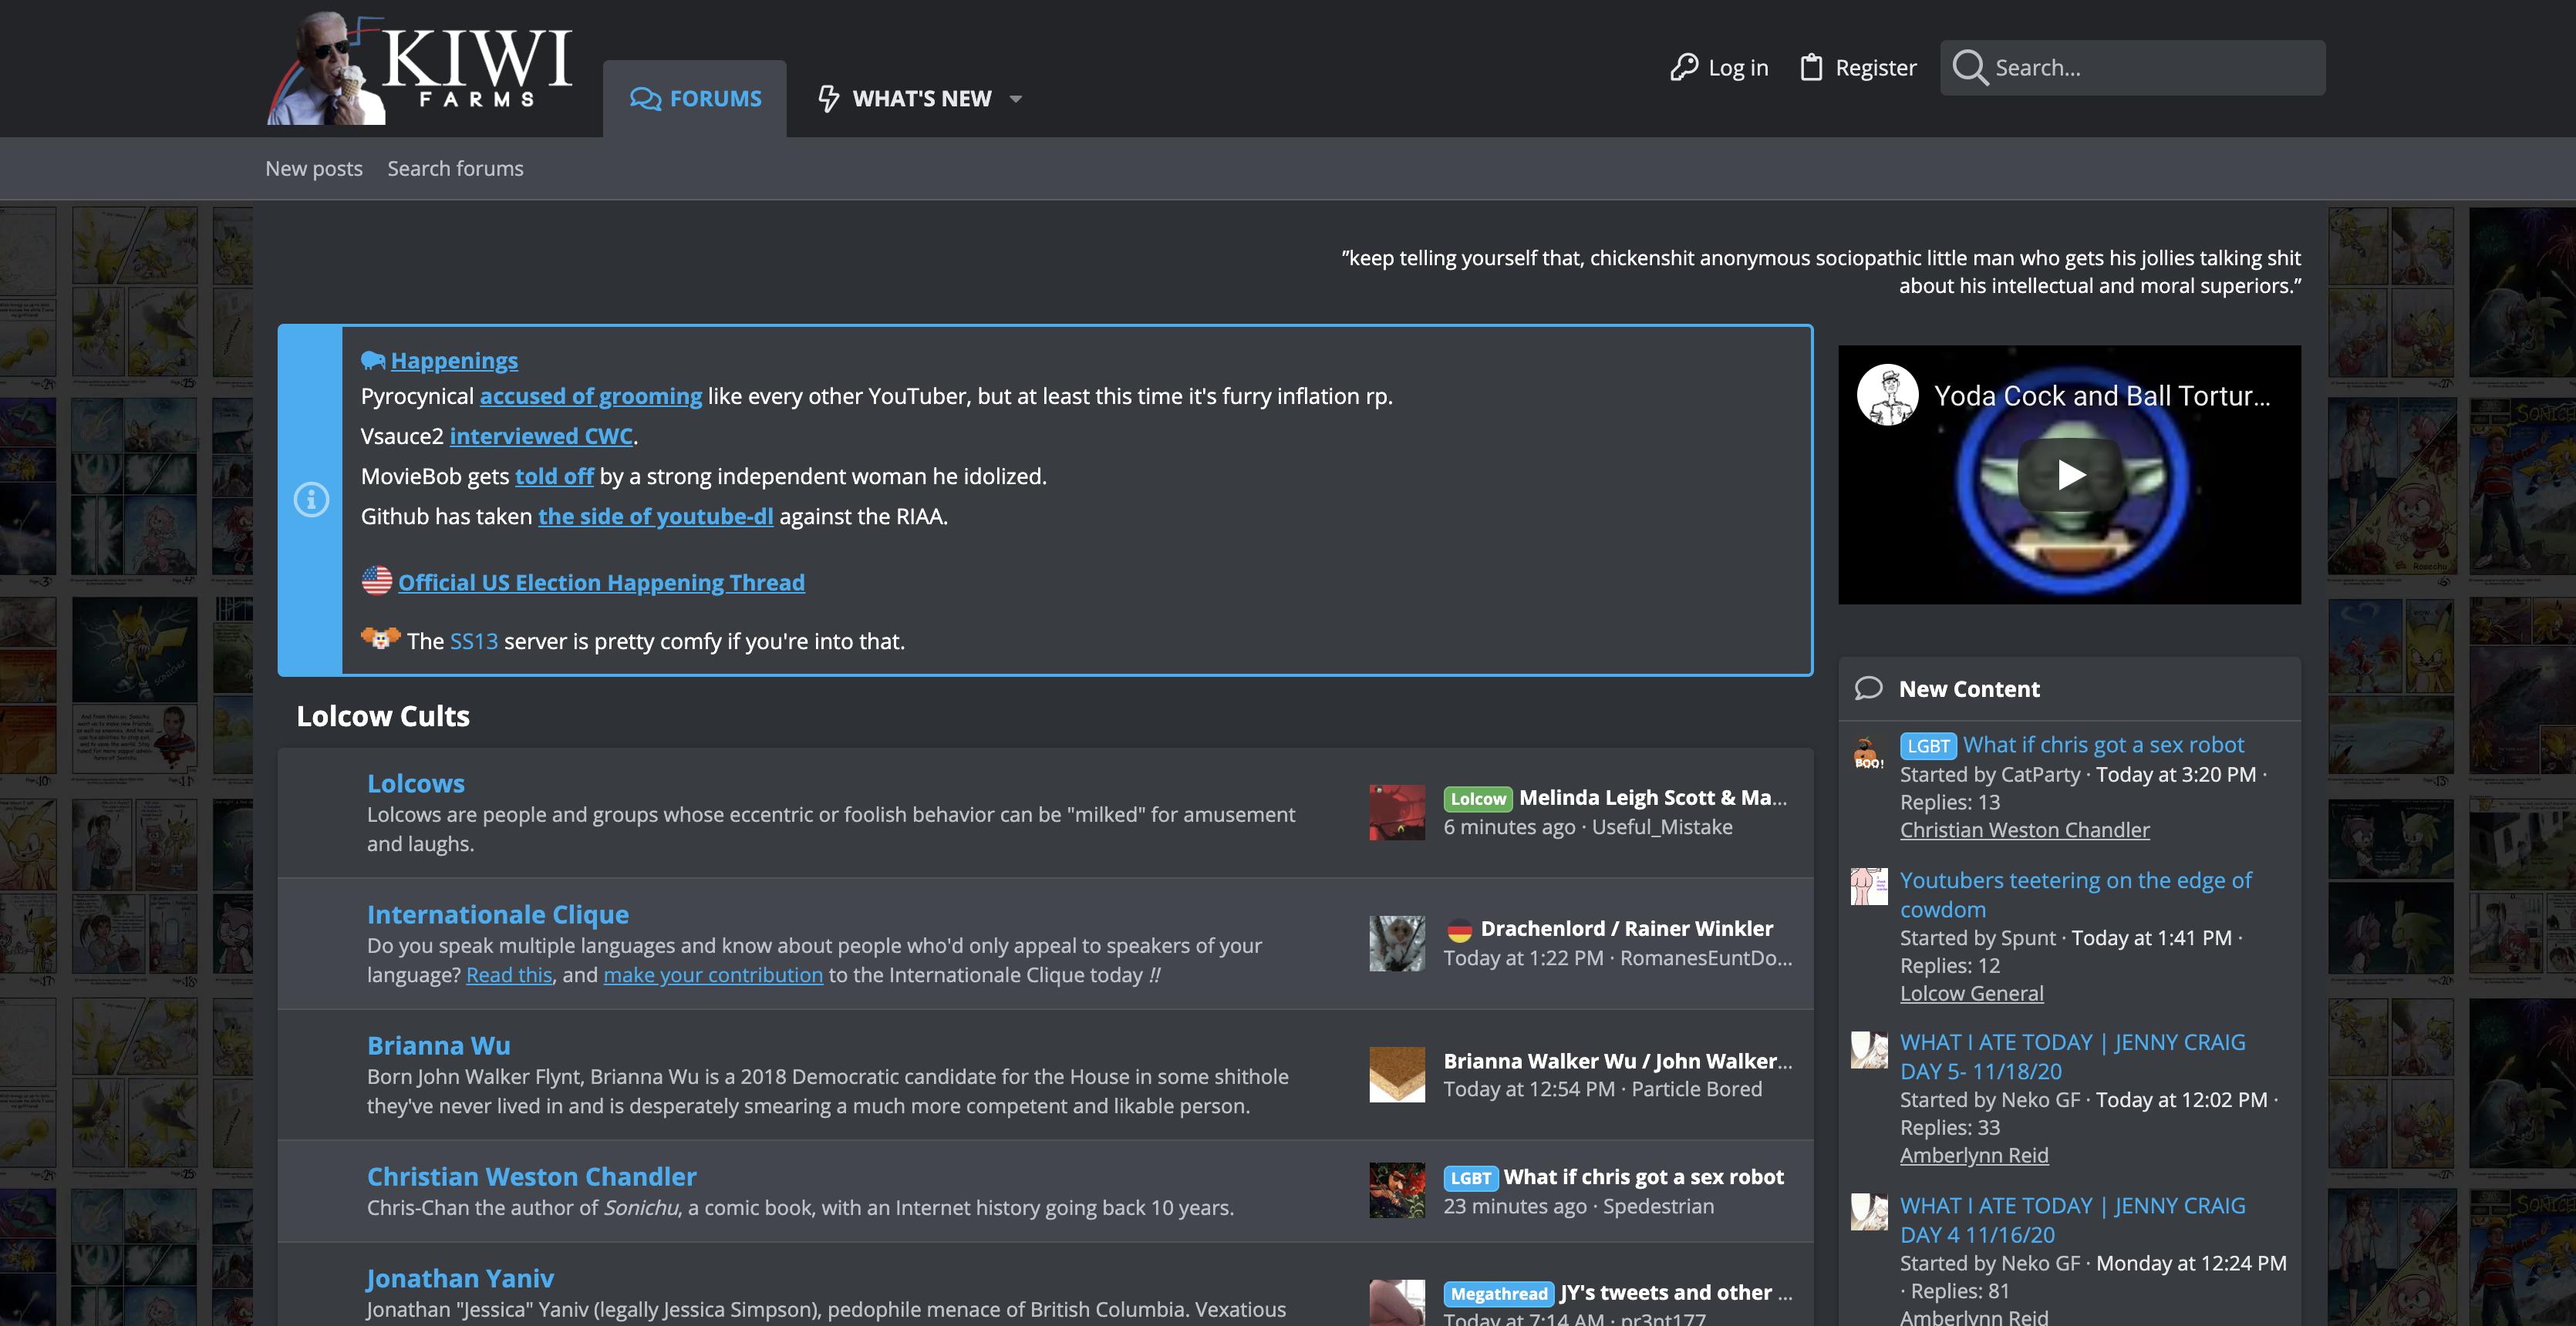The image size is (2576, 1326).
Task: Click the Megathread prefix tag
Action: tap(1499, 1294)
